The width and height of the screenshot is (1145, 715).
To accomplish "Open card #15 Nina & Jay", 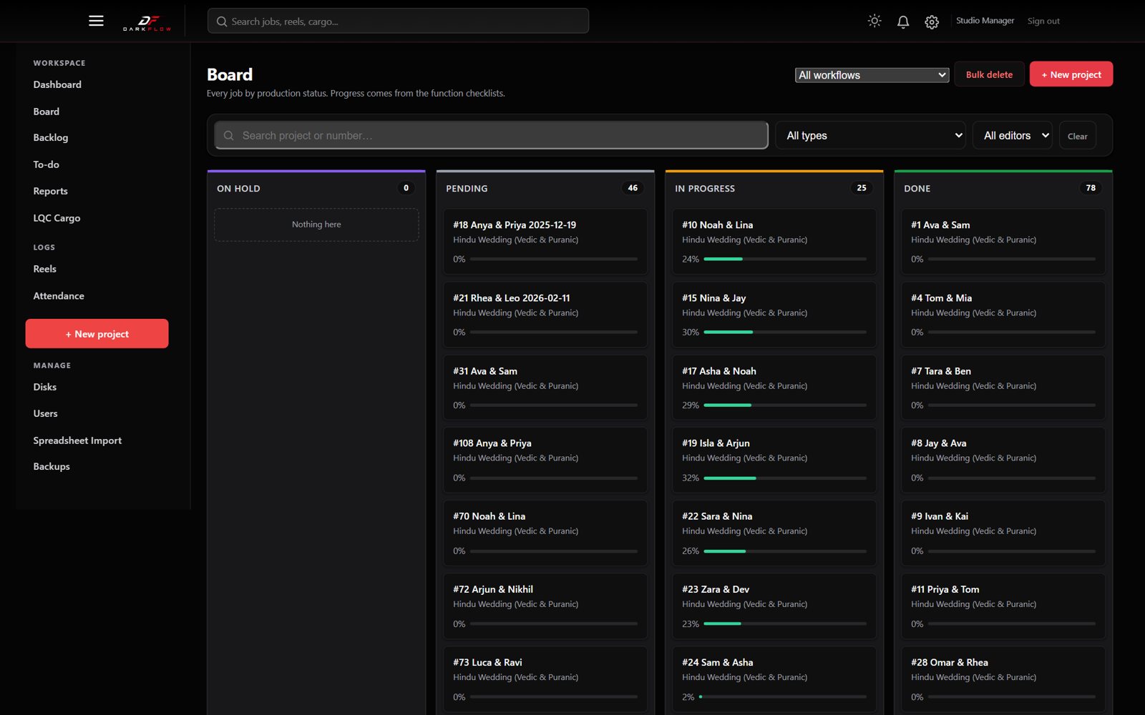I will tap(774, 315).
